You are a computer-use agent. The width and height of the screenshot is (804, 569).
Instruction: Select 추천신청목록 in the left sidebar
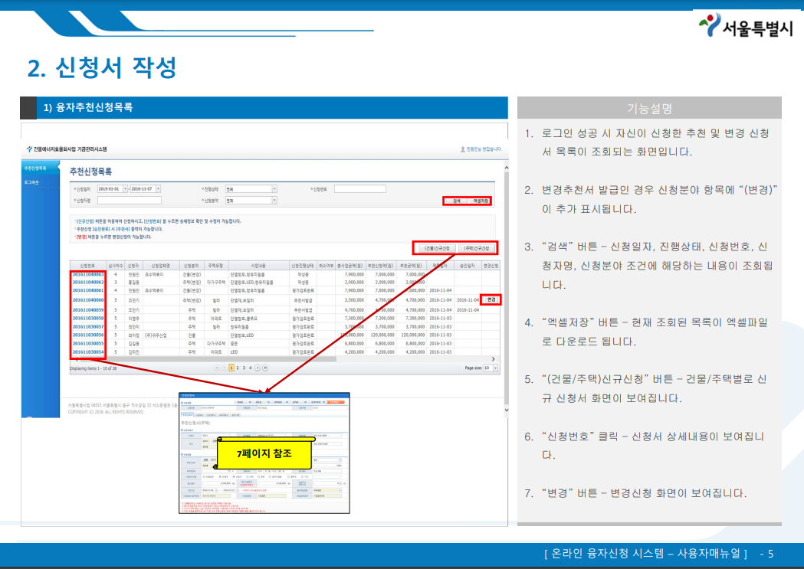pyautogui.click(x=35, y=167)
